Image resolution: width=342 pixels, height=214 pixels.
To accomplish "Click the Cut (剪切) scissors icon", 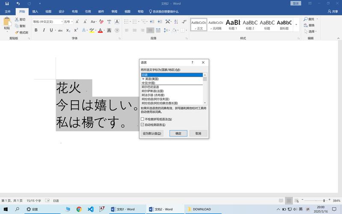I will click(x=17, y=19).
